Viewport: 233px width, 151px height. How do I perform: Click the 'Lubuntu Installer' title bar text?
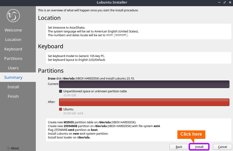tap(112, 2)
